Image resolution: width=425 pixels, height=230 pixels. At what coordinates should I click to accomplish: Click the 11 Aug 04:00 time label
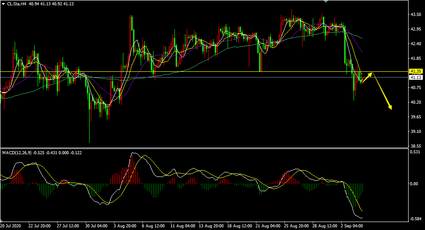(x=183, y=226)
